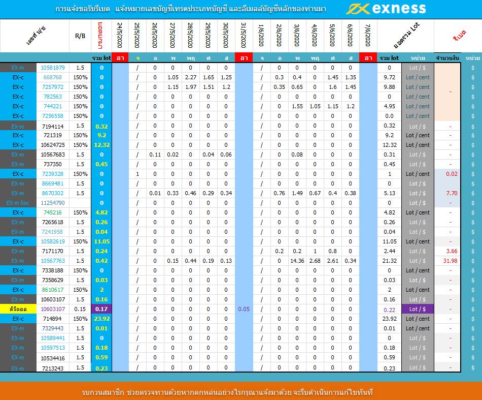Select account number 714894
Screen dimensions: 482x400
coord(53,319)
